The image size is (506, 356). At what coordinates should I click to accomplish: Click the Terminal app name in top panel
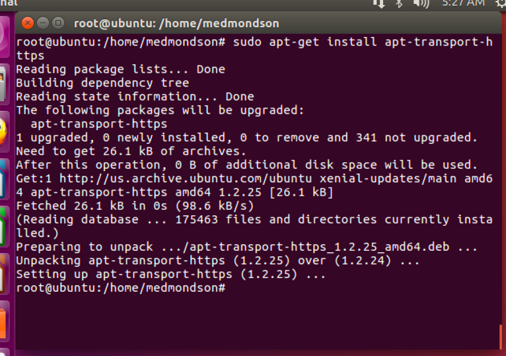coord(8,3)
